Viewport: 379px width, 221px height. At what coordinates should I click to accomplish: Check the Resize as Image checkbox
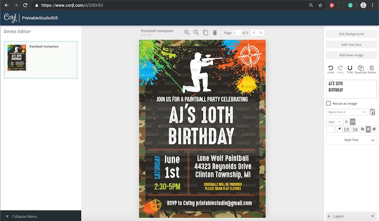click(328, 103)
